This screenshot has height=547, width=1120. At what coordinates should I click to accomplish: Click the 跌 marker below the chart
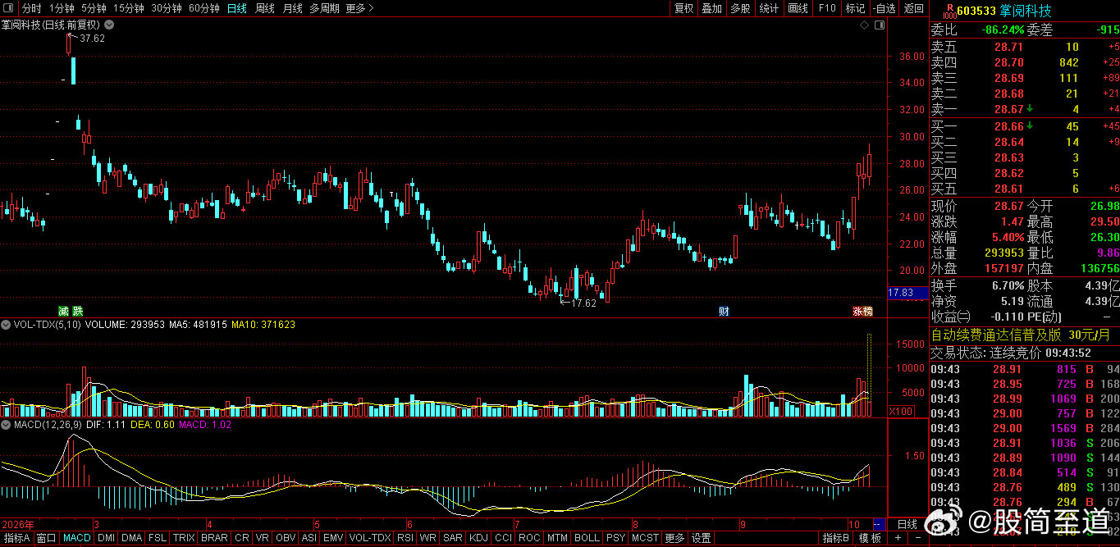[77, 311]
